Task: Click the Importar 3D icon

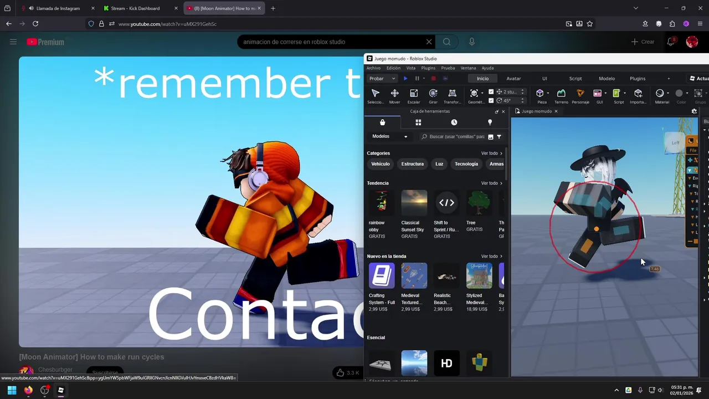Action: click(x=638, y=93)
